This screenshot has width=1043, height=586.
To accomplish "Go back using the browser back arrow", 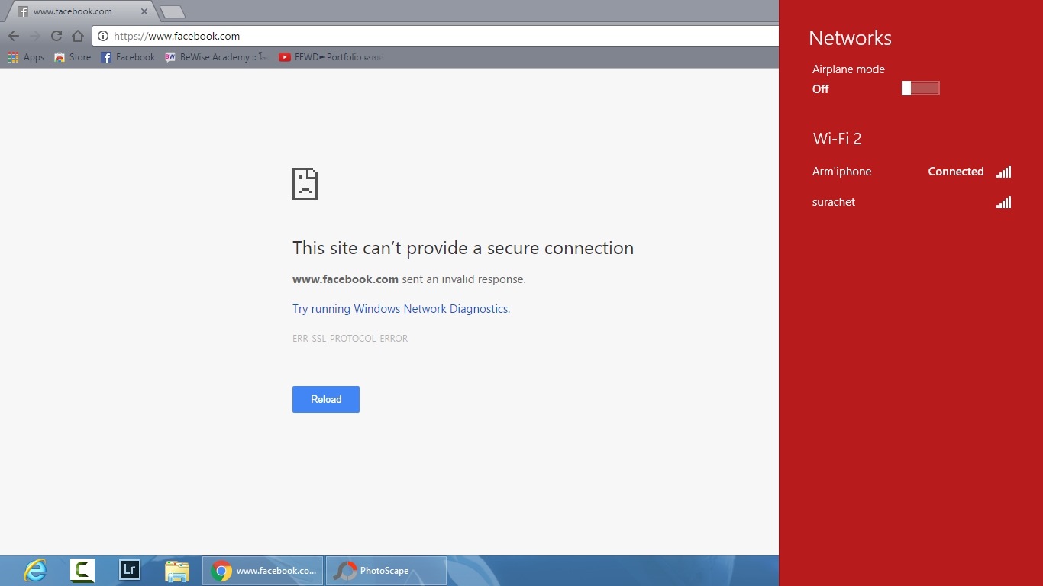I will (14, 36).
